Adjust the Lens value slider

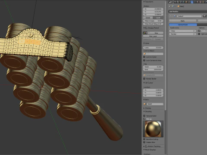click(x=153, y=47)
